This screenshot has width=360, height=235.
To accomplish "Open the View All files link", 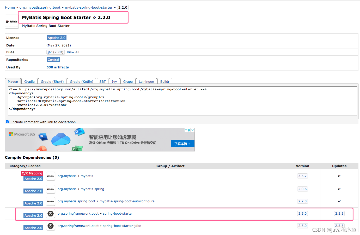I will click(73, 52).
